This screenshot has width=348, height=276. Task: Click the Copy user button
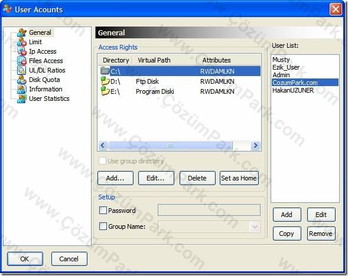287,234
